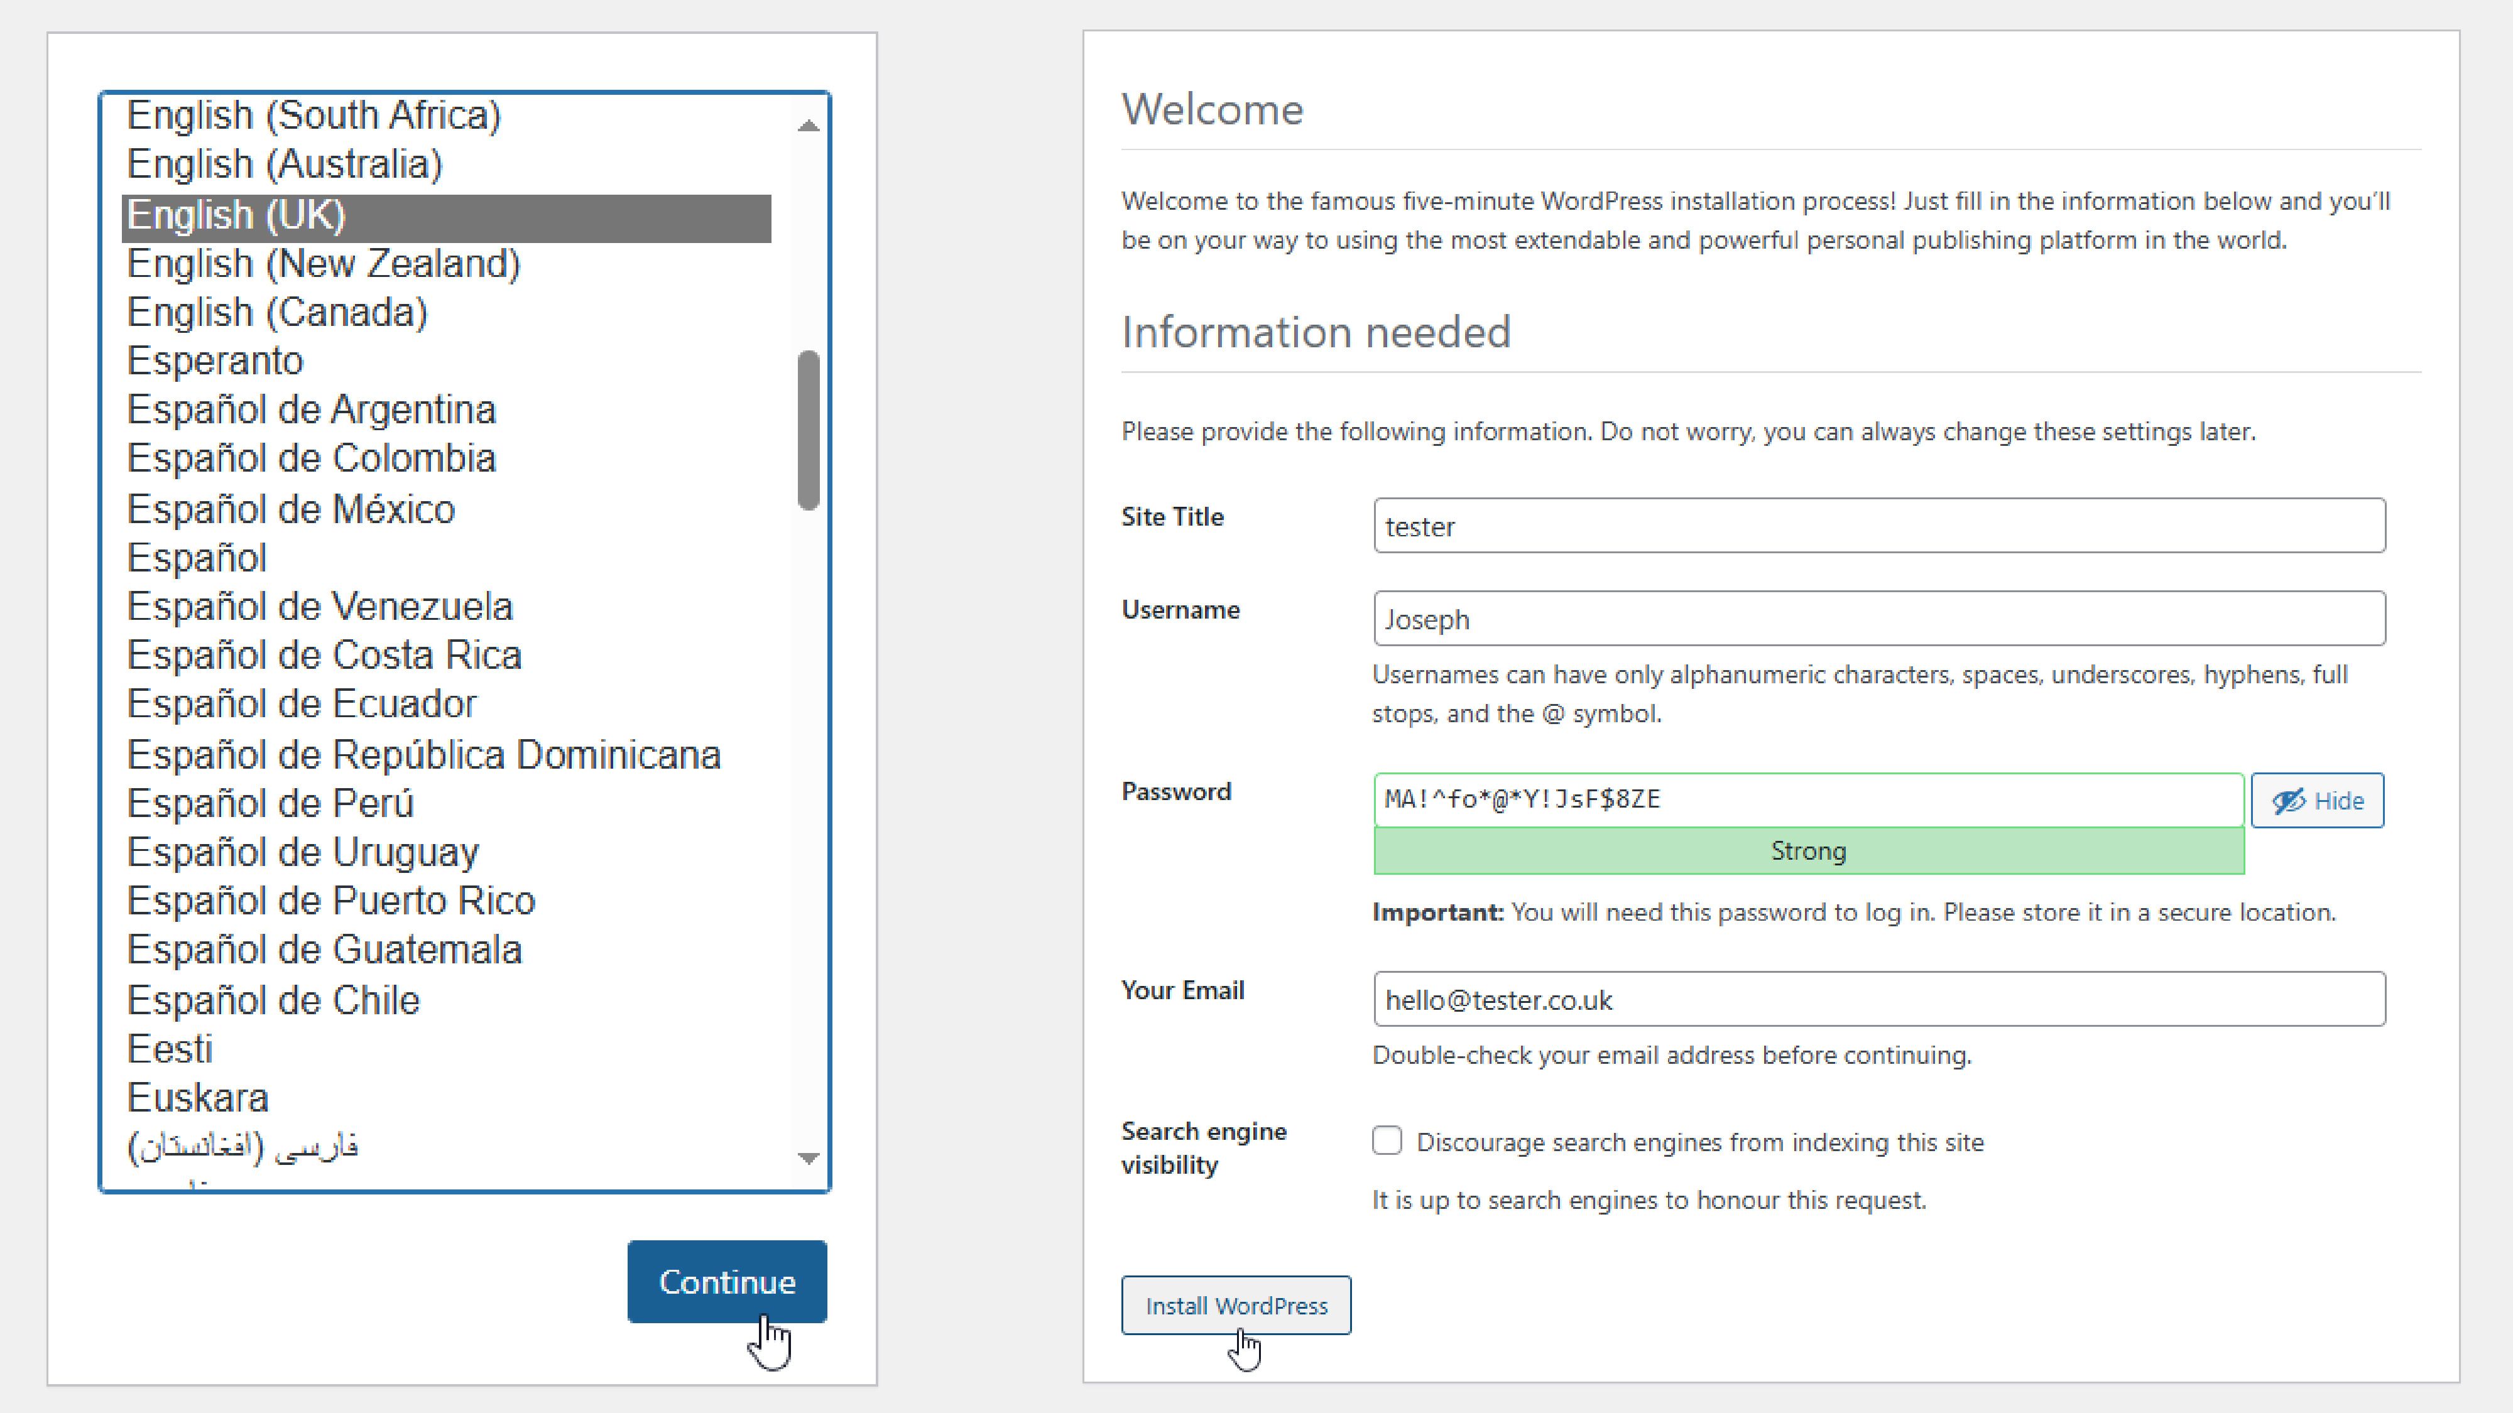Focus the Site Title field

(x=1879, y=526)
